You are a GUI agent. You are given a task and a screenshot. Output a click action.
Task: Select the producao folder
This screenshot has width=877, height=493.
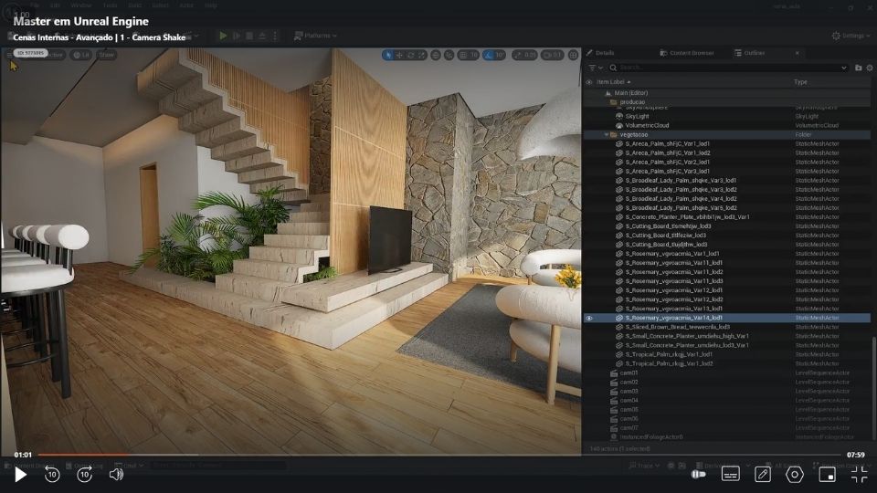click(x=727, y=102)
